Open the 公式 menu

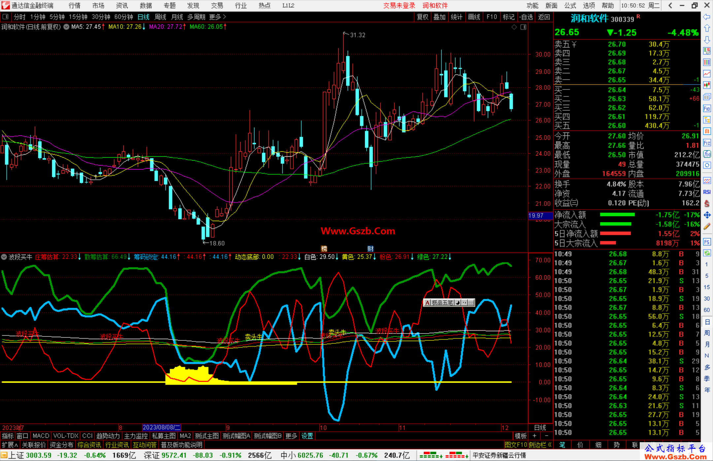pyautogui.click(x=570, y=6)
